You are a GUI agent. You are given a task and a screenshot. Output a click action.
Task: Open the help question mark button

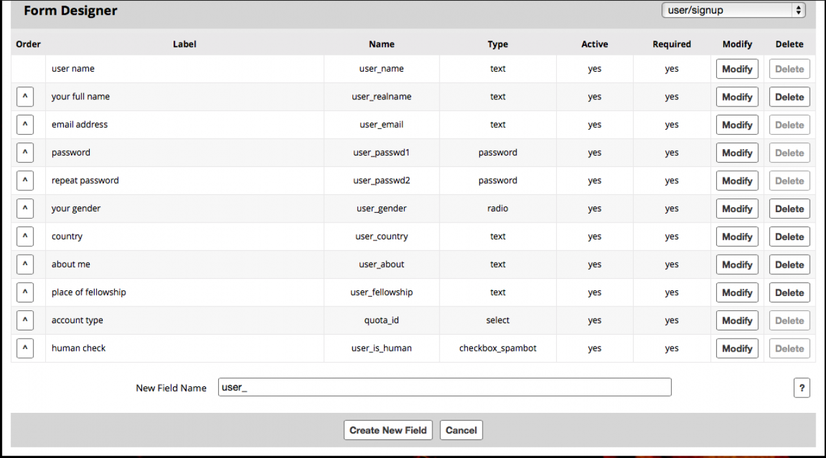click(x=801, y=388)
